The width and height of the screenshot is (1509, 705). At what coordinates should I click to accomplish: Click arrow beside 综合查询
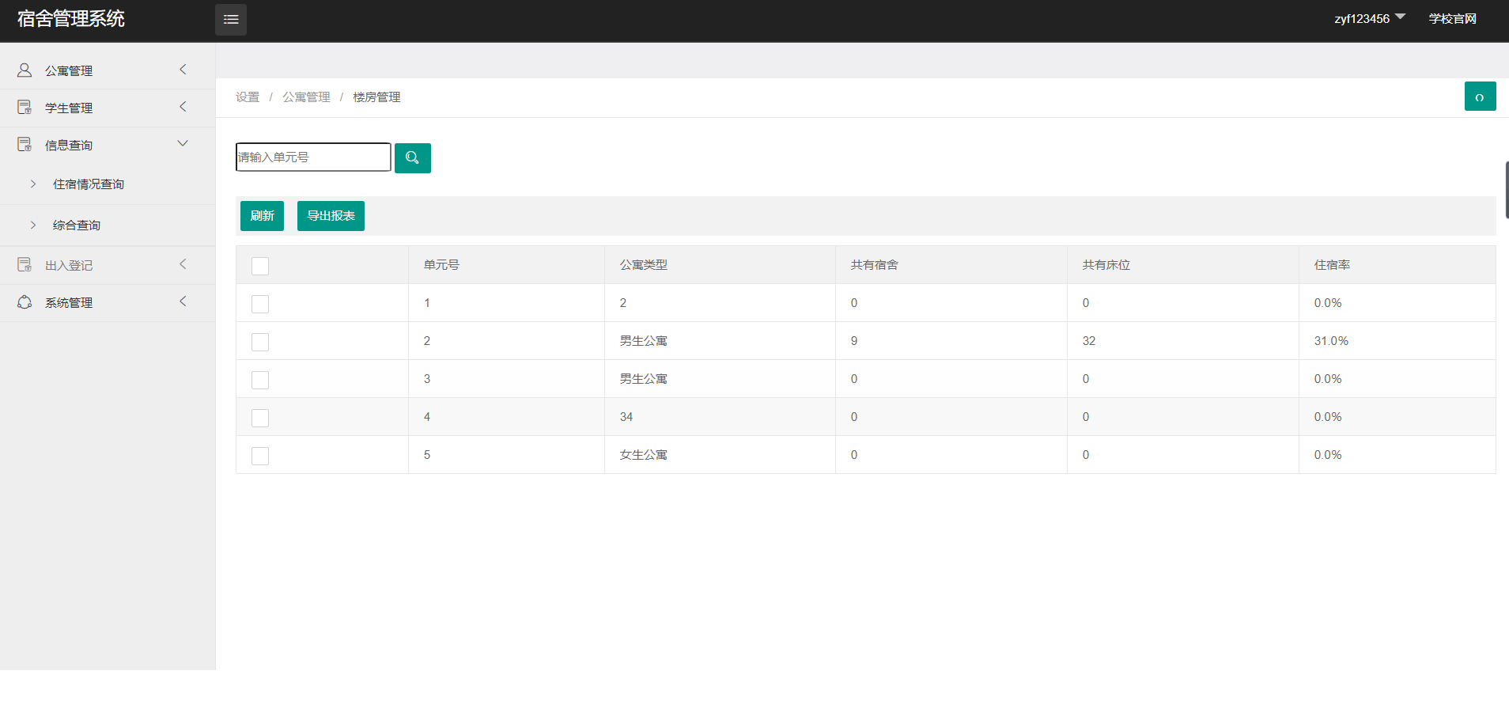[x=33, y=225]
